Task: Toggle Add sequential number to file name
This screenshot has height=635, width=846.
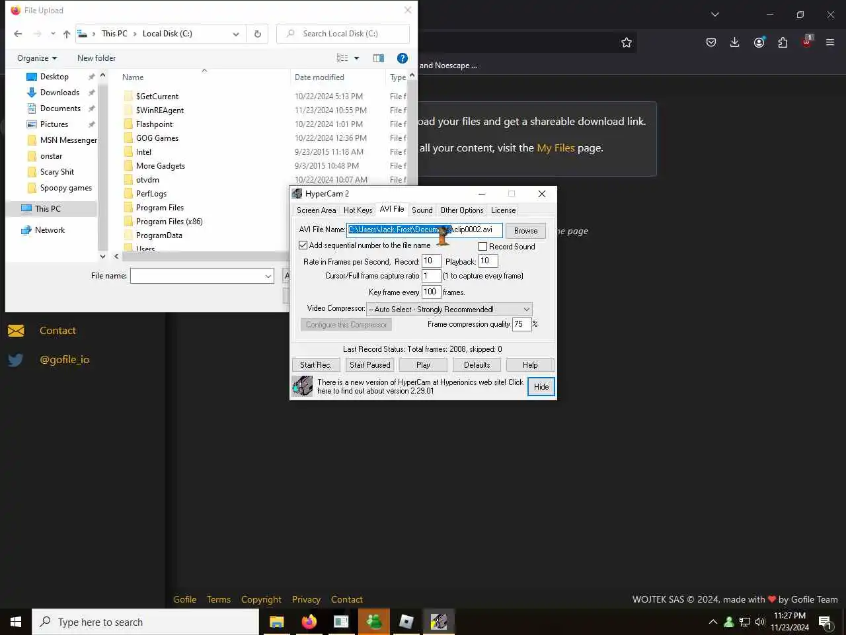Action: coord(303,245)
